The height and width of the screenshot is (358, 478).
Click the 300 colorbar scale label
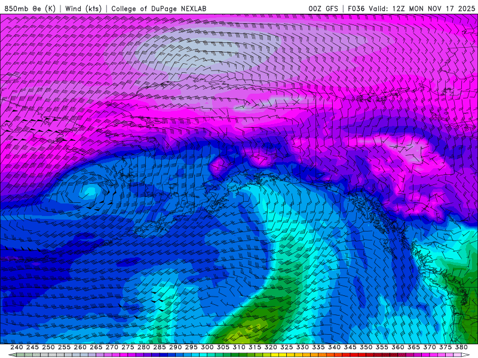(x=207, y=347)
